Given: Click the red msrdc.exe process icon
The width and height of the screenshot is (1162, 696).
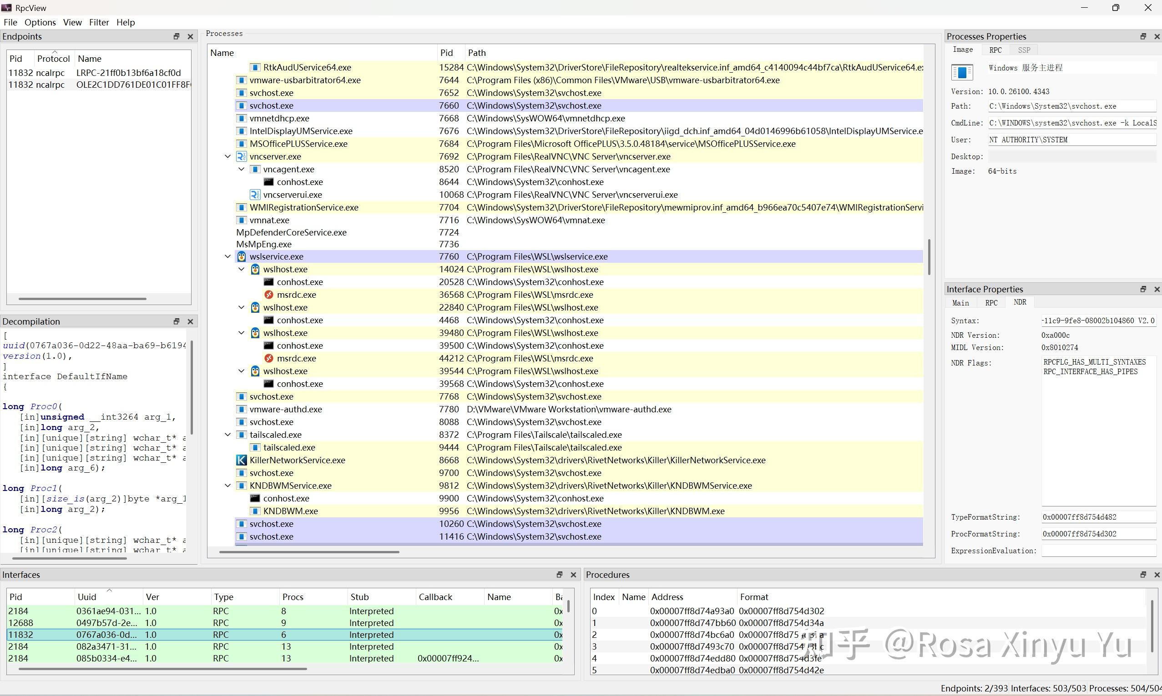Looking at the screenshot, I should 269,295.
